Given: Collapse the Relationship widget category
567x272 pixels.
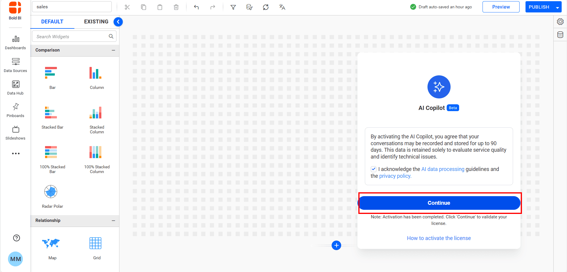Looking at the screenshot, I should 113,220.
